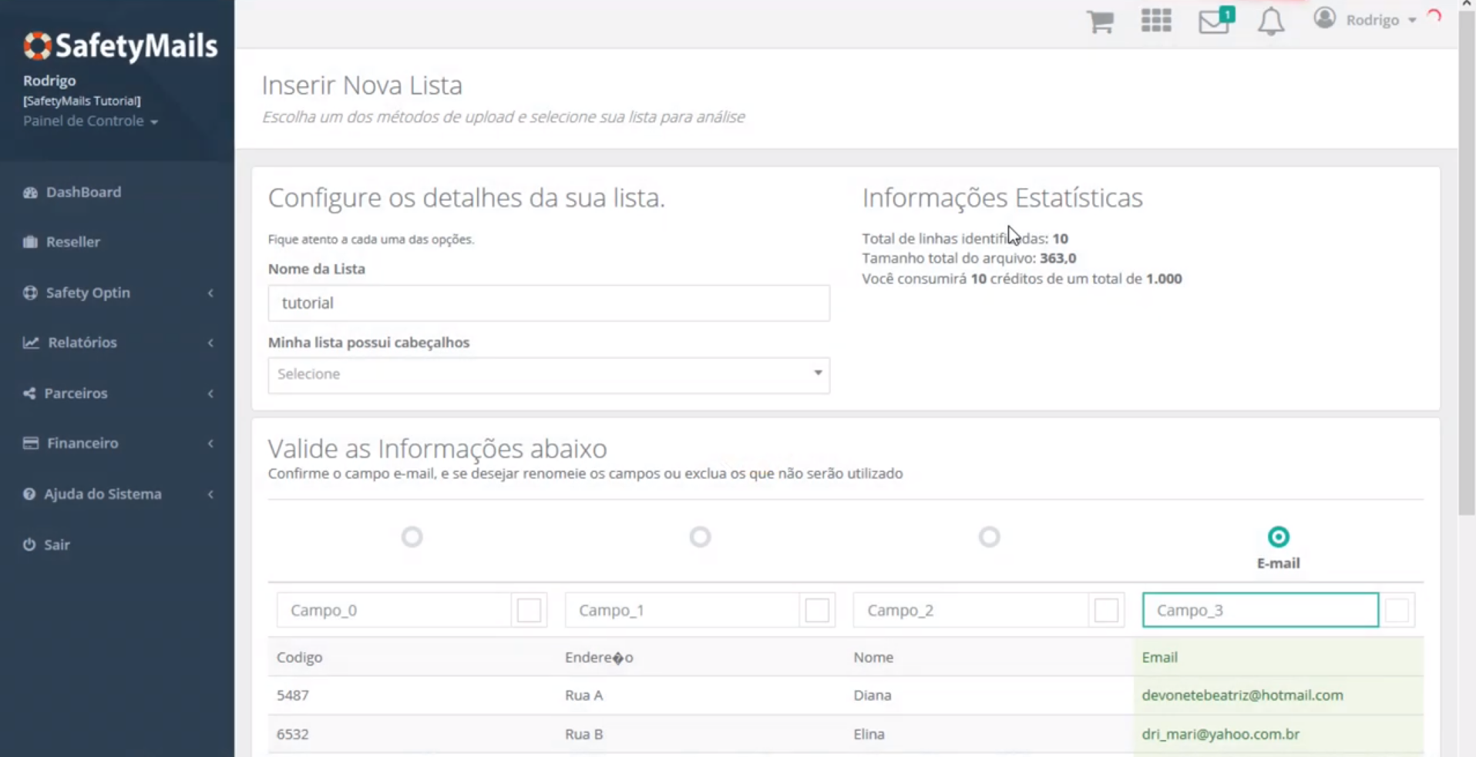Click the email devonetebeatriz@hotmail.com
Screen dimensions: 1476x757
1242,695
